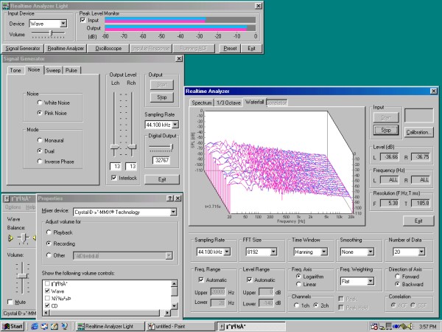Open the Time Window dropdown
The image size is (442, 332).
pyautogui.click(x=324, y=252)
